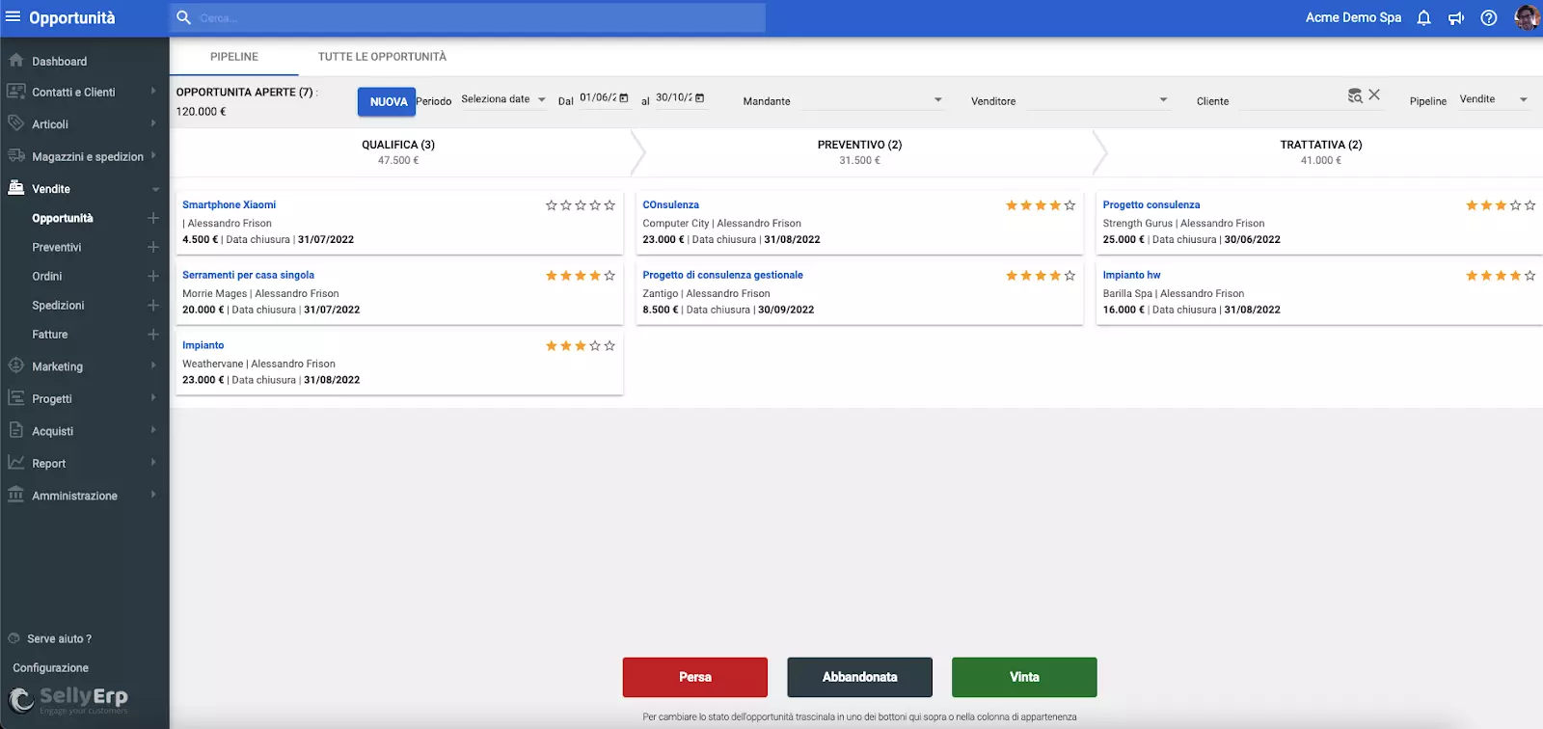Click the red Persa button

(695, 677)
